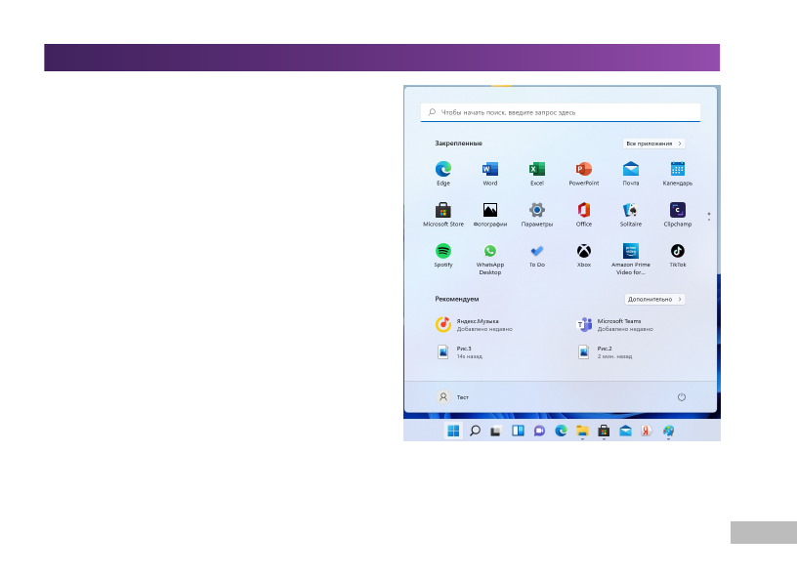Open the To Do app
This screenshot has width=797, height=576.
coord(536,251)
